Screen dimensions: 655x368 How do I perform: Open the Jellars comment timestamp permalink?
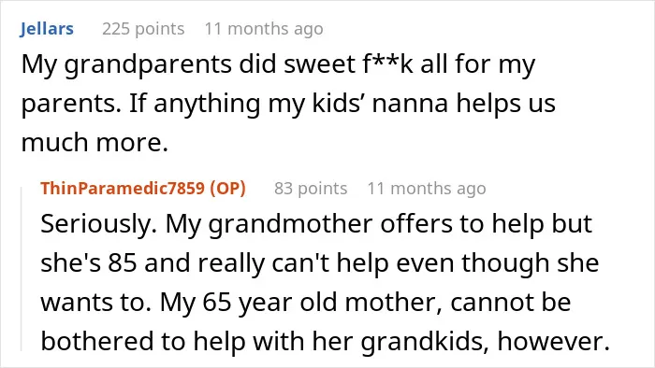264,29
